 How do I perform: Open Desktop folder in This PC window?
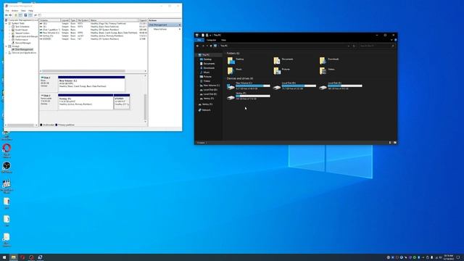coord(235,60)
